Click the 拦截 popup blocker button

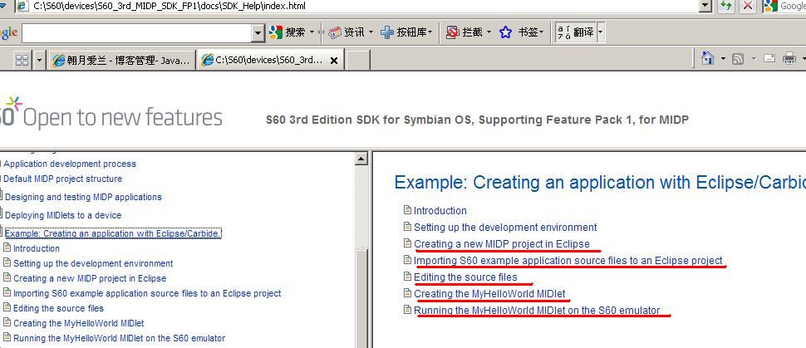click(x=464, y=32)
